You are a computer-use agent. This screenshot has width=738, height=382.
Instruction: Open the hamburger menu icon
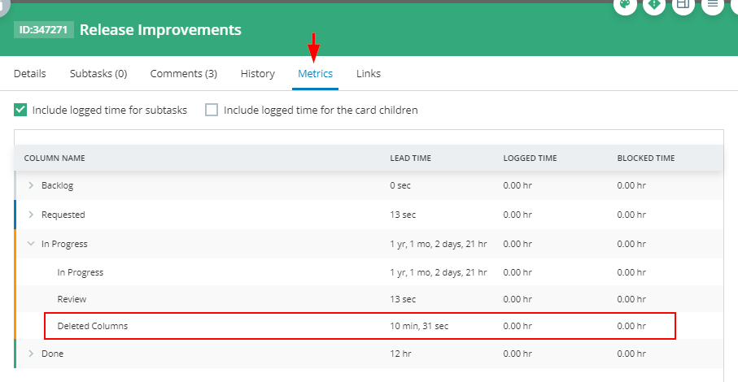tap(713, 5)
